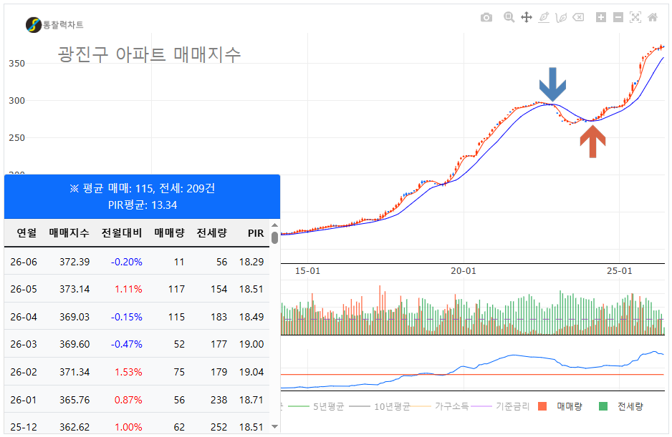Activate the Pan tool
The height and width of the screenshot is (437, 672).
527,17
